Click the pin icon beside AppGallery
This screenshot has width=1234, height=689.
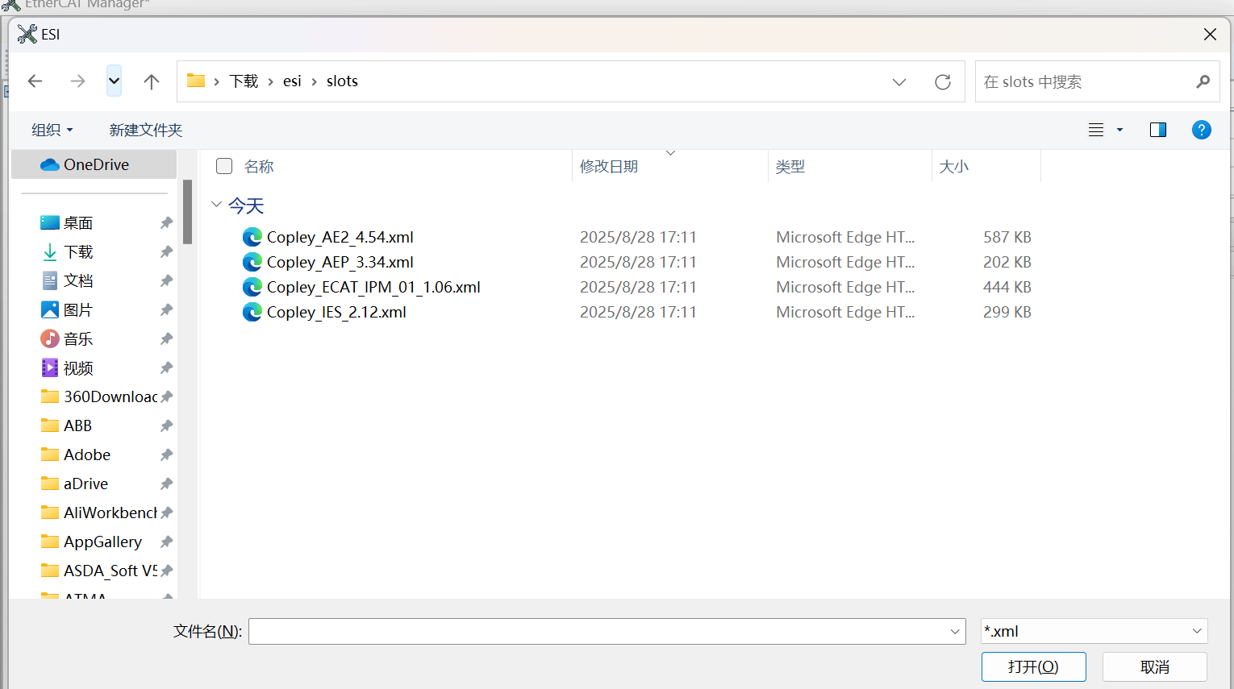[x=166, y=542]
